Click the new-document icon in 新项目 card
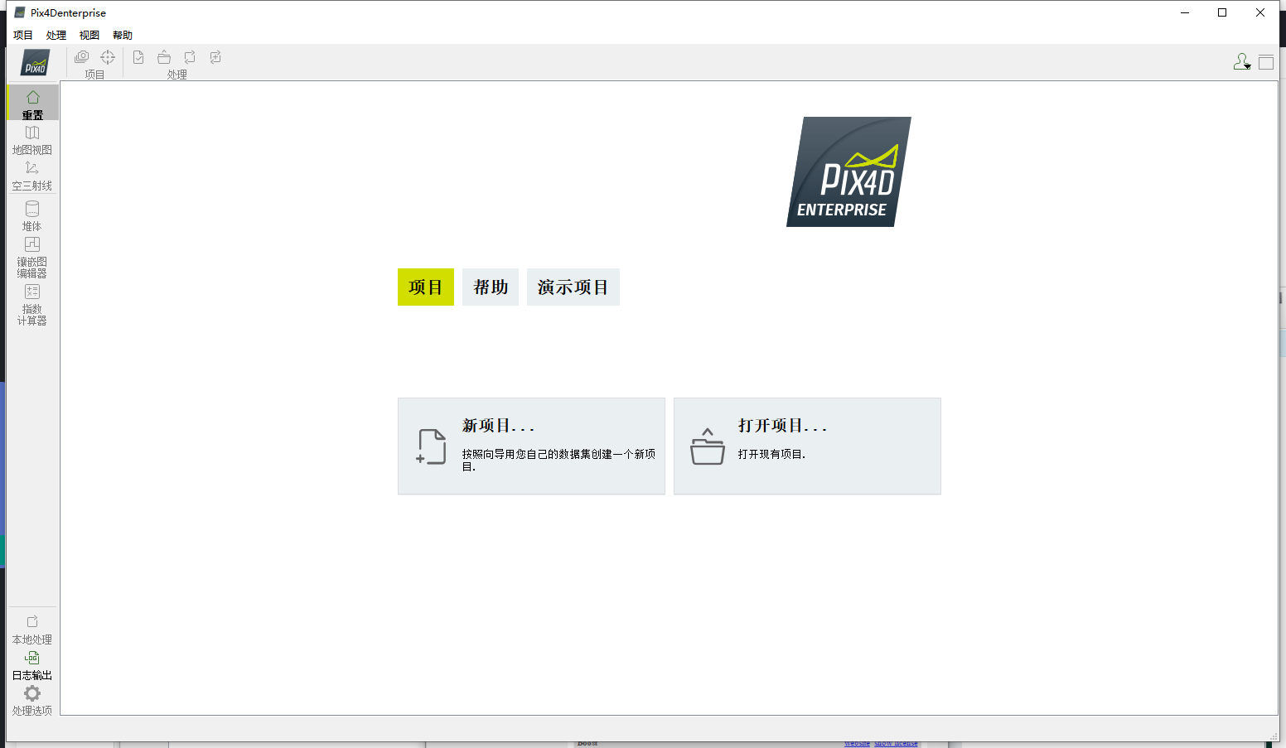This screenshot has height=748, width=1286. [x=432, y=446]
